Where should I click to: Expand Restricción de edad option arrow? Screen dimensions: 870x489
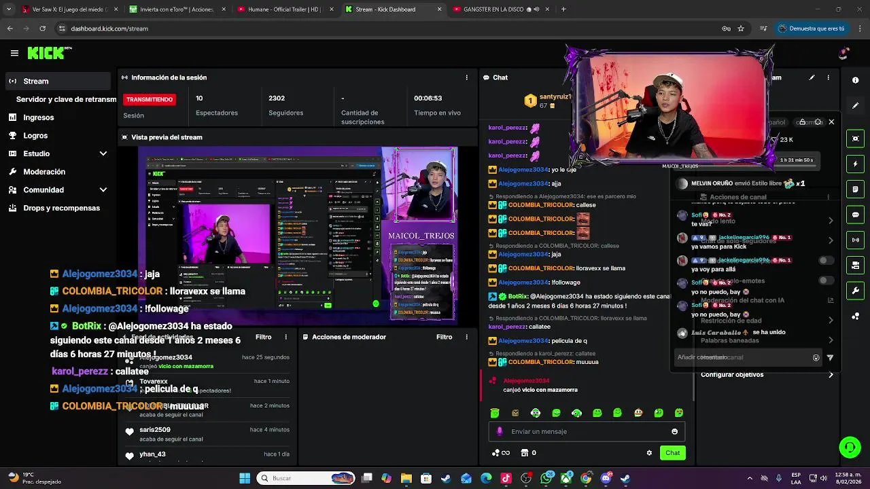point(831,321)
